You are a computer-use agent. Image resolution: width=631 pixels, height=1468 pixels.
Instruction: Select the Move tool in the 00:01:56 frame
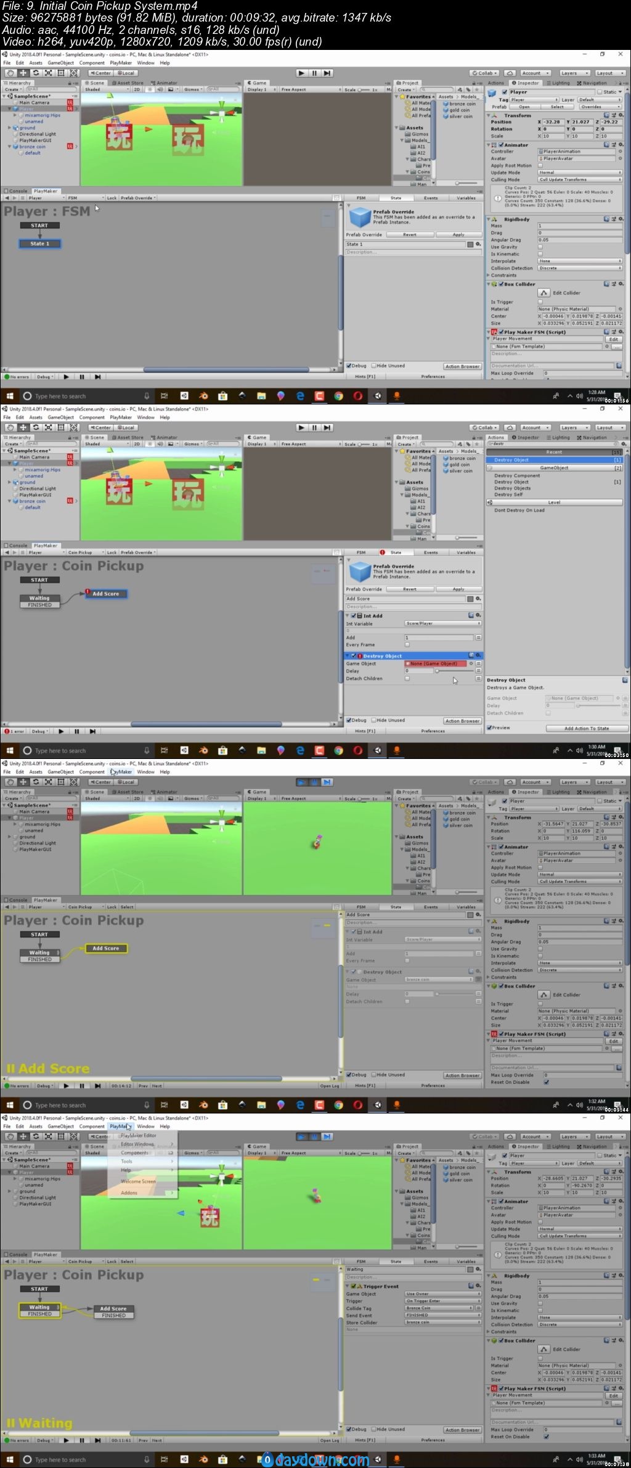[23, 73]
